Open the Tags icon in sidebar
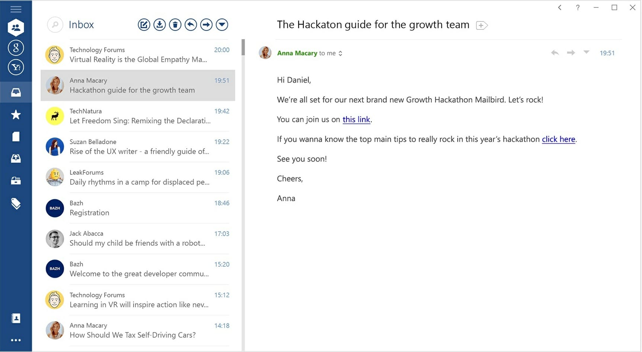Screen dimensions: 642x352 click(16, 203)
